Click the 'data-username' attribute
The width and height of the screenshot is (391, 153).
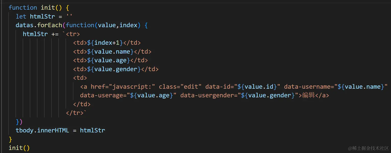coord(307,87)
